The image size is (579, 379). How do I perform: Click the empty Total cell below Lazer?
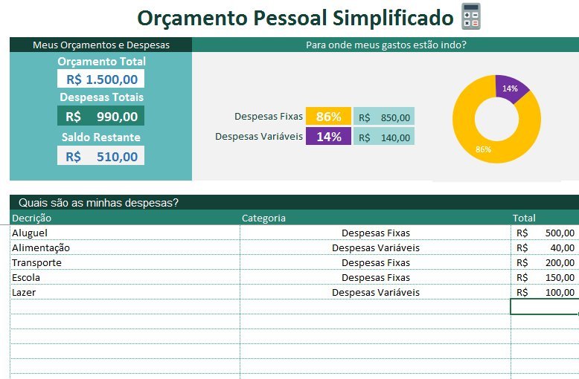click(x=545, y=307)
